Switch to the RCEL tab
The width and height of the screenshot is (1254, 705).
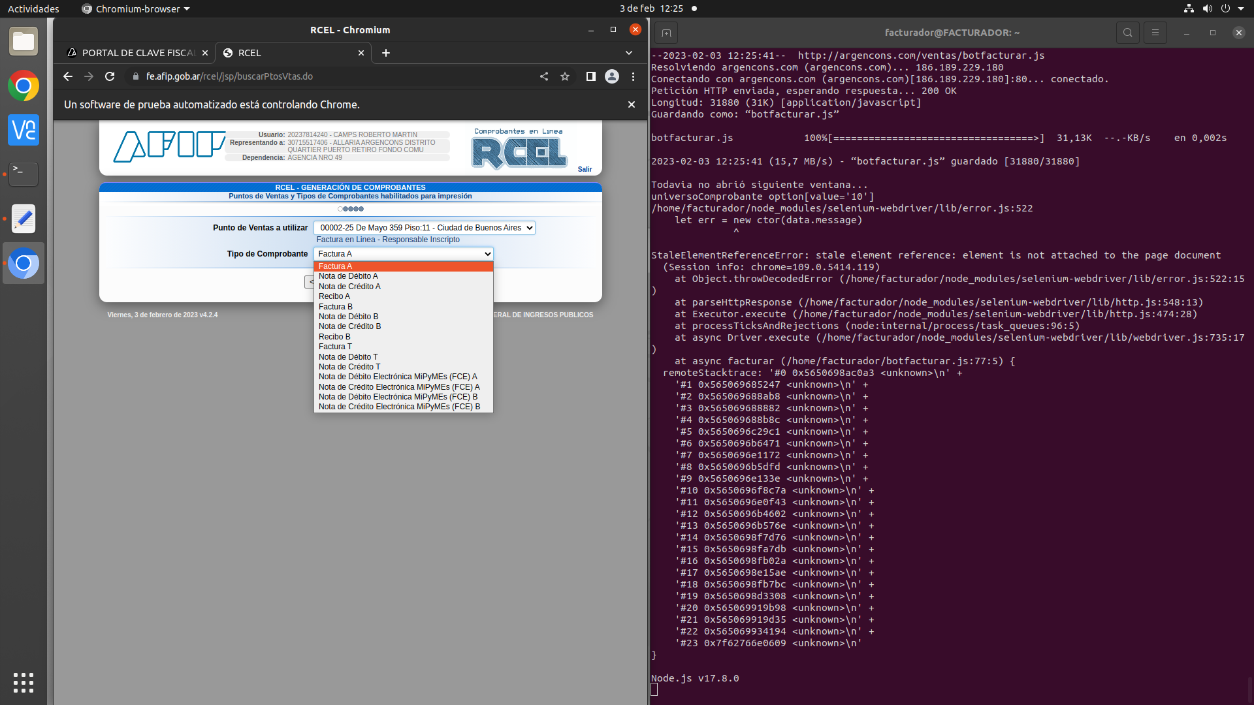293,53
